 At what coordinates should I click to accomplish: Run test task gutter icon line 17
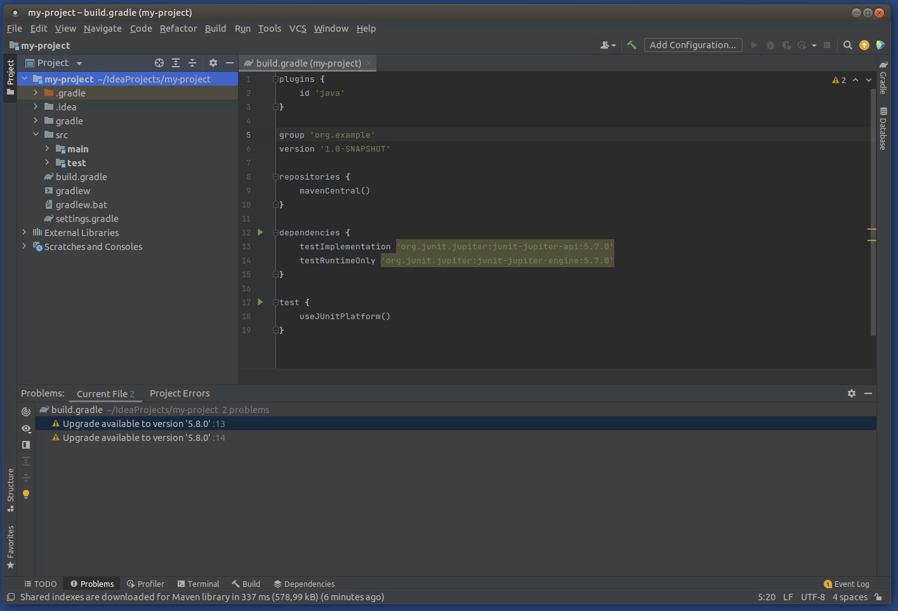(260, 302)
